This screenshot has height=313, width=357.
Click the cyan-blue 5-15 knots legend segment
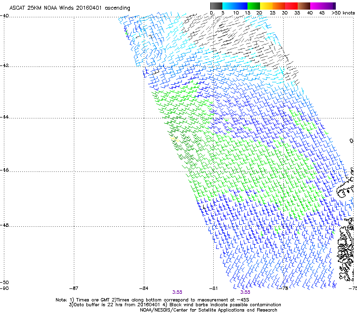click(x=234, y=6)
